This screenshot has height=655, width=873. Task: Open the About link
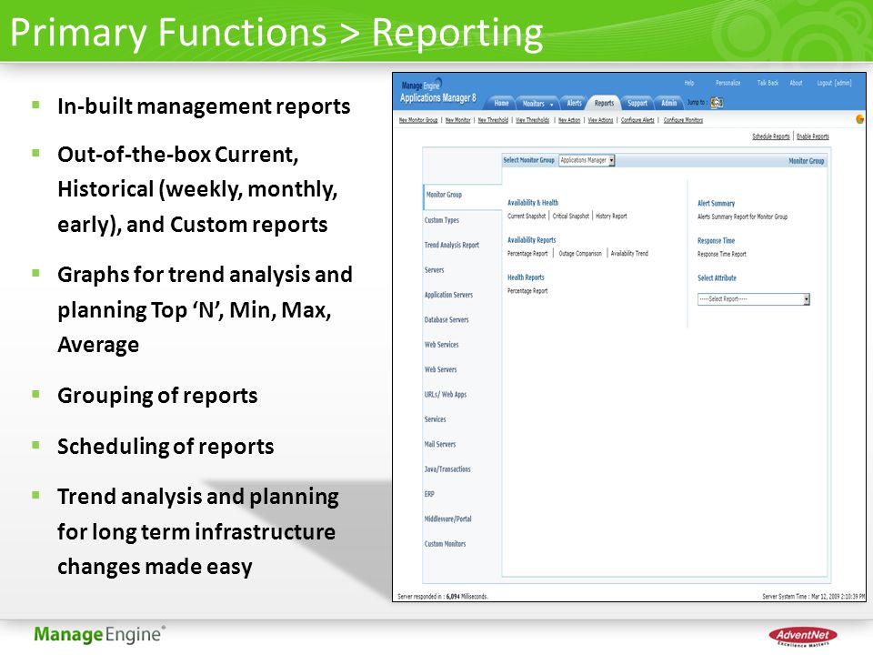(x=796, y=83)
